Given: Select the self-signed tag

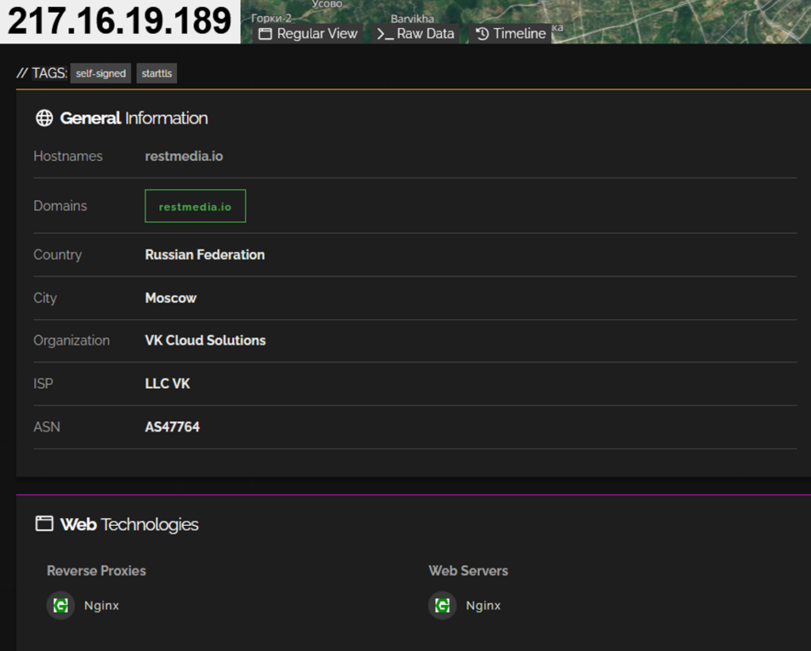Looking at the screenshot, I should pos(101,74).
